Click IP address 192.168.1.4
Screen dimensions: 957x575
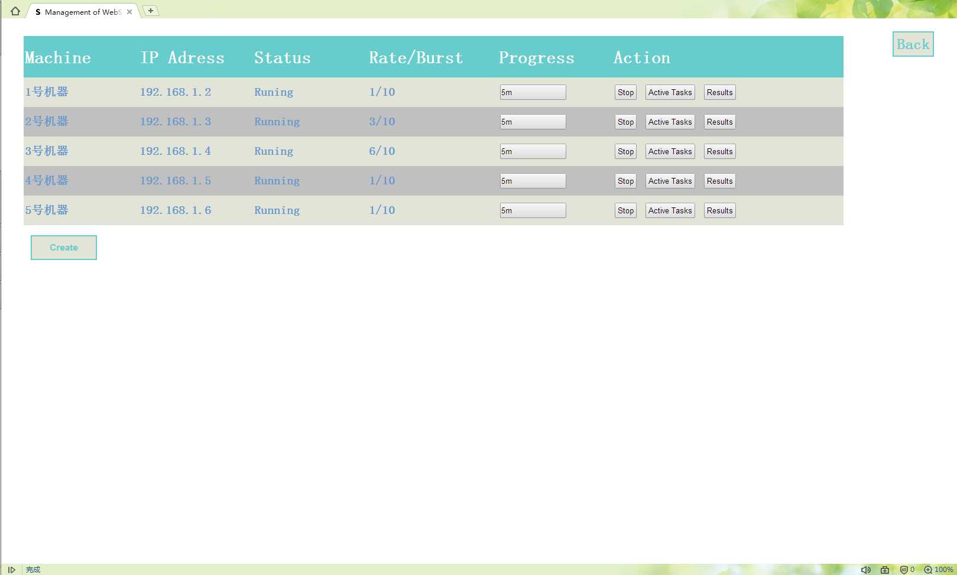pos(176,151)
